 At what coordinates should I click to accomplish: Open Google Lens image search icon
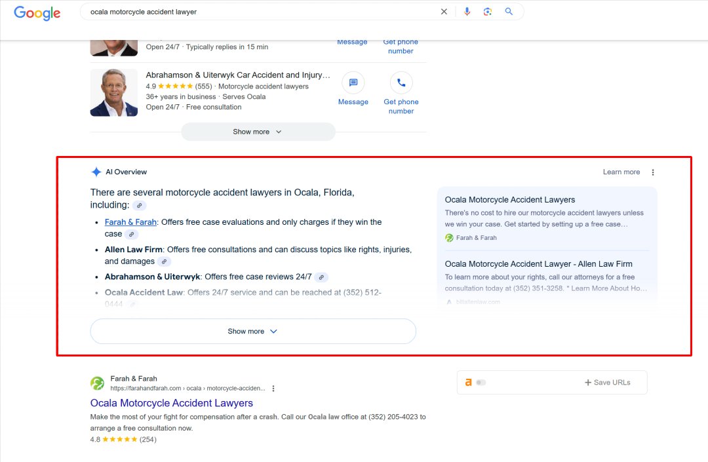point(487,12)
